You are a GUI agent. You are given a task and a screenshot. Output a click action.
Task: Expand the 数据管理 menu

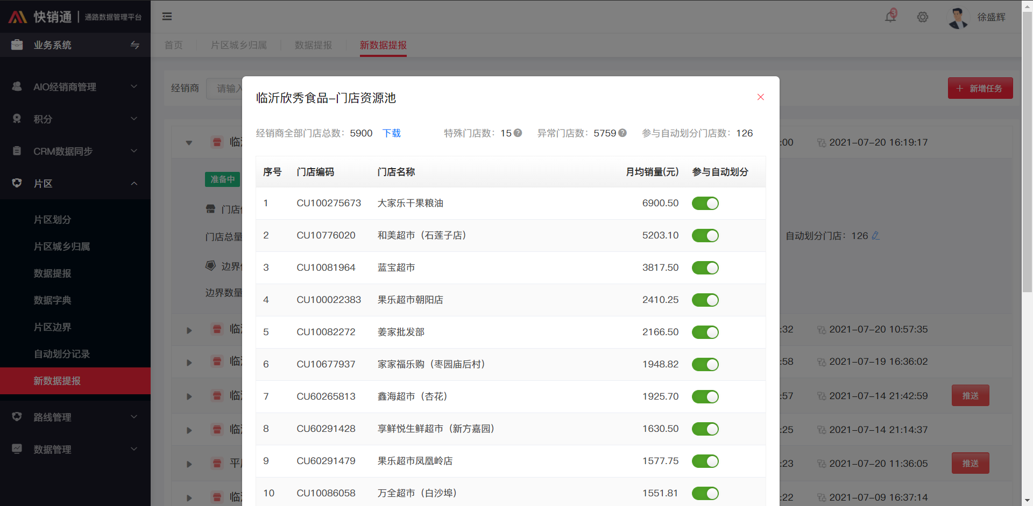pos(134,449)
